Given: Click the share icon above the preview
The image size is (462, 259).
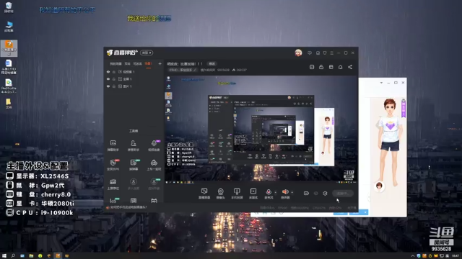Looking at the screenshot, I should click(x=350, y=67).
